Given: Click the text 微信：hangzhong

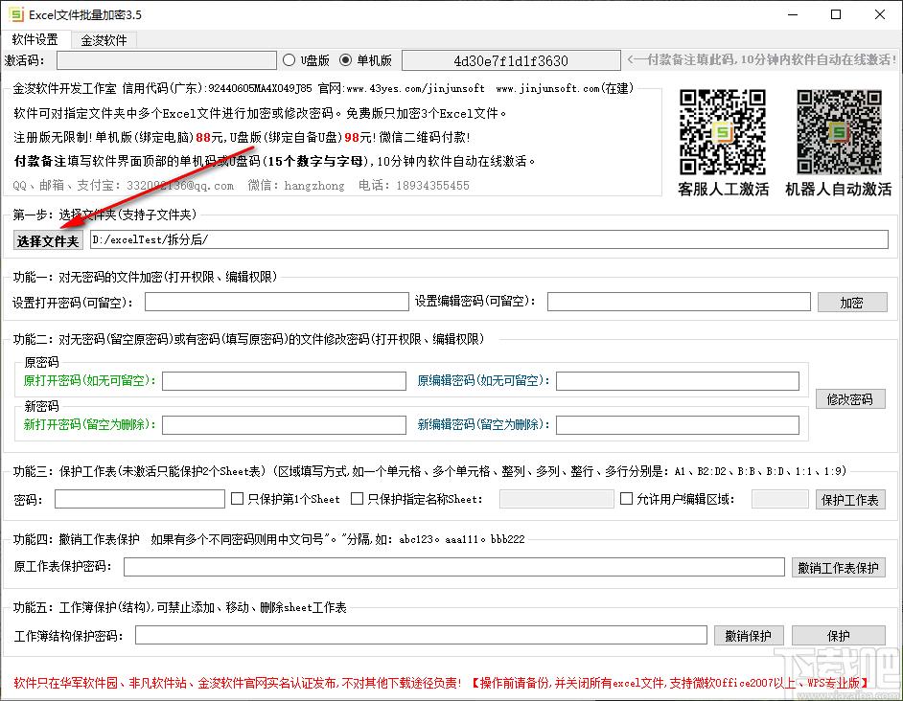Looking at the screenshot, I should pos(296,186).
